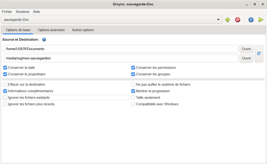This screenshot has height=164, width=267.
Task: Click the red delete session icon
Action: pyautogui.click(x=238, y=20)
